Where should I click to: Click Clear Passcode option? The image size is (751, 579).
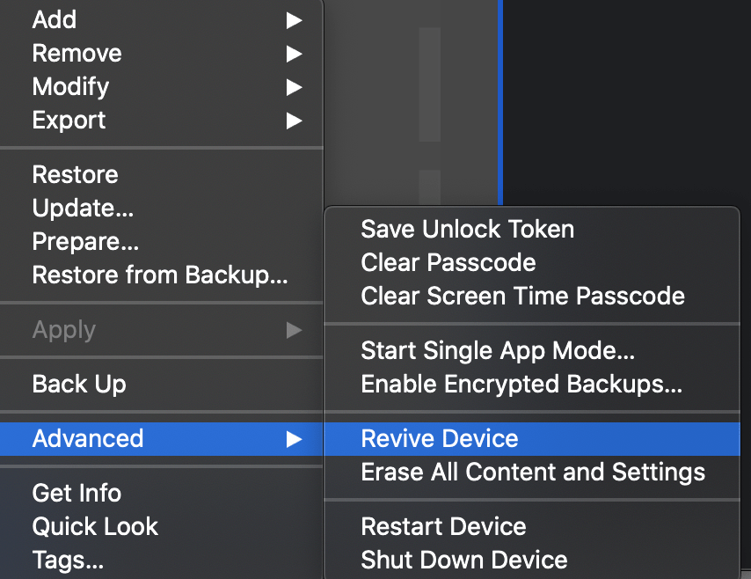click(x=448, y=262)
